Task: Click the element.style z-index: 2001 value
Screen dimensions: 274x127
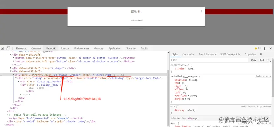Action: point(190,69)
